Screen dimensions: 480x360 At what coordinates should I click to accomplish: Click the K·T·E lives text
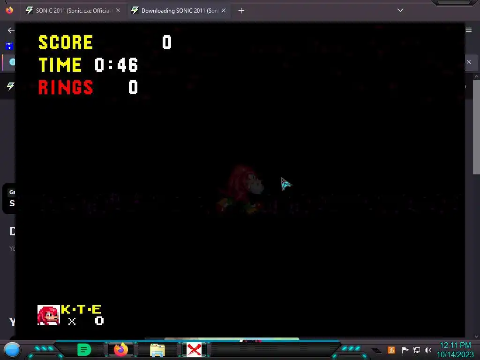coord(81,309)
